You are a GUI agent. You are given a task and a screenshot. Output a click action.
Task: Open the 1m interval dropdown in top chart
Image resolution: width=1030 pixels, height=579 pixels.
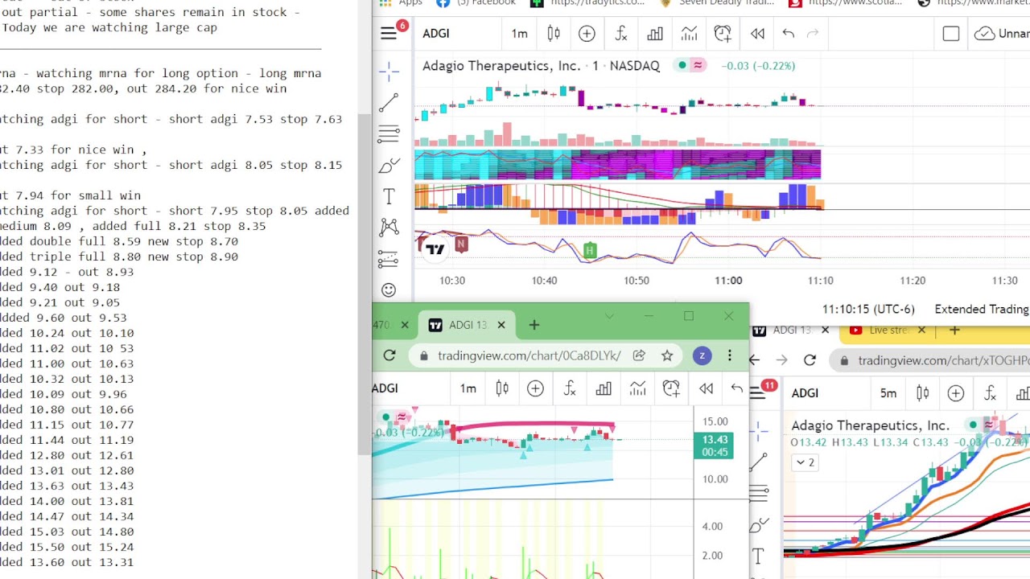[x=519, y=33]
